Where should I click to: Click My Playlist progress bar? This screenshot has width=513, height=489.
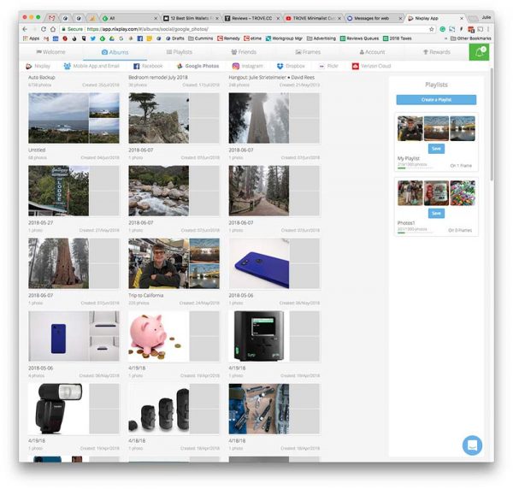(x=416, y=168)
